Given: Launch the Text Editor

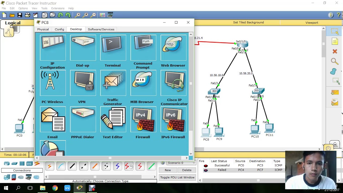Looking at the screenshot, I should 113,119.
